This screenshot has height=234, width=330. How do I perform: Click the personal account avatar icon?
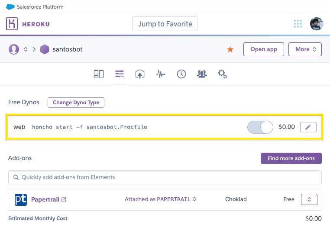click(14, 49)
